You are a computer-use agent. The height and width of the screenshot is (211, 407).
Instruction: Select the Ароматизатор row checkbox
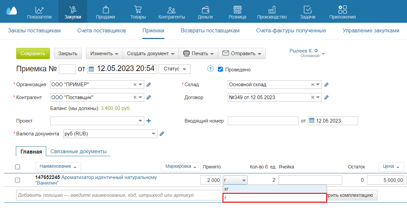coord(18,180)
